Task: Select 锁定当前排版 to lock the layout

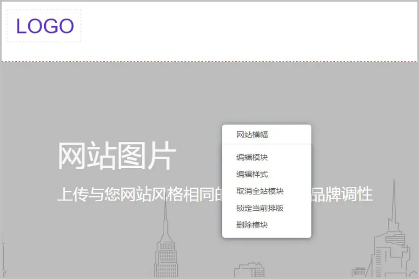Action: point(260,208)
